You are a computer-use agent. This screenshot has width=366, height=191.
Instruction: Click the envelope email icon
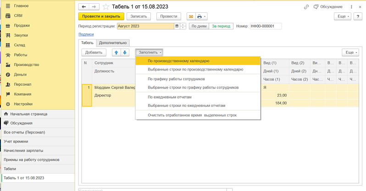191,16
